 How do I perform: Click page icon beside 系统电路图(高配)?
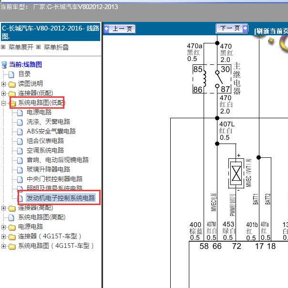[x=11, y=217]
